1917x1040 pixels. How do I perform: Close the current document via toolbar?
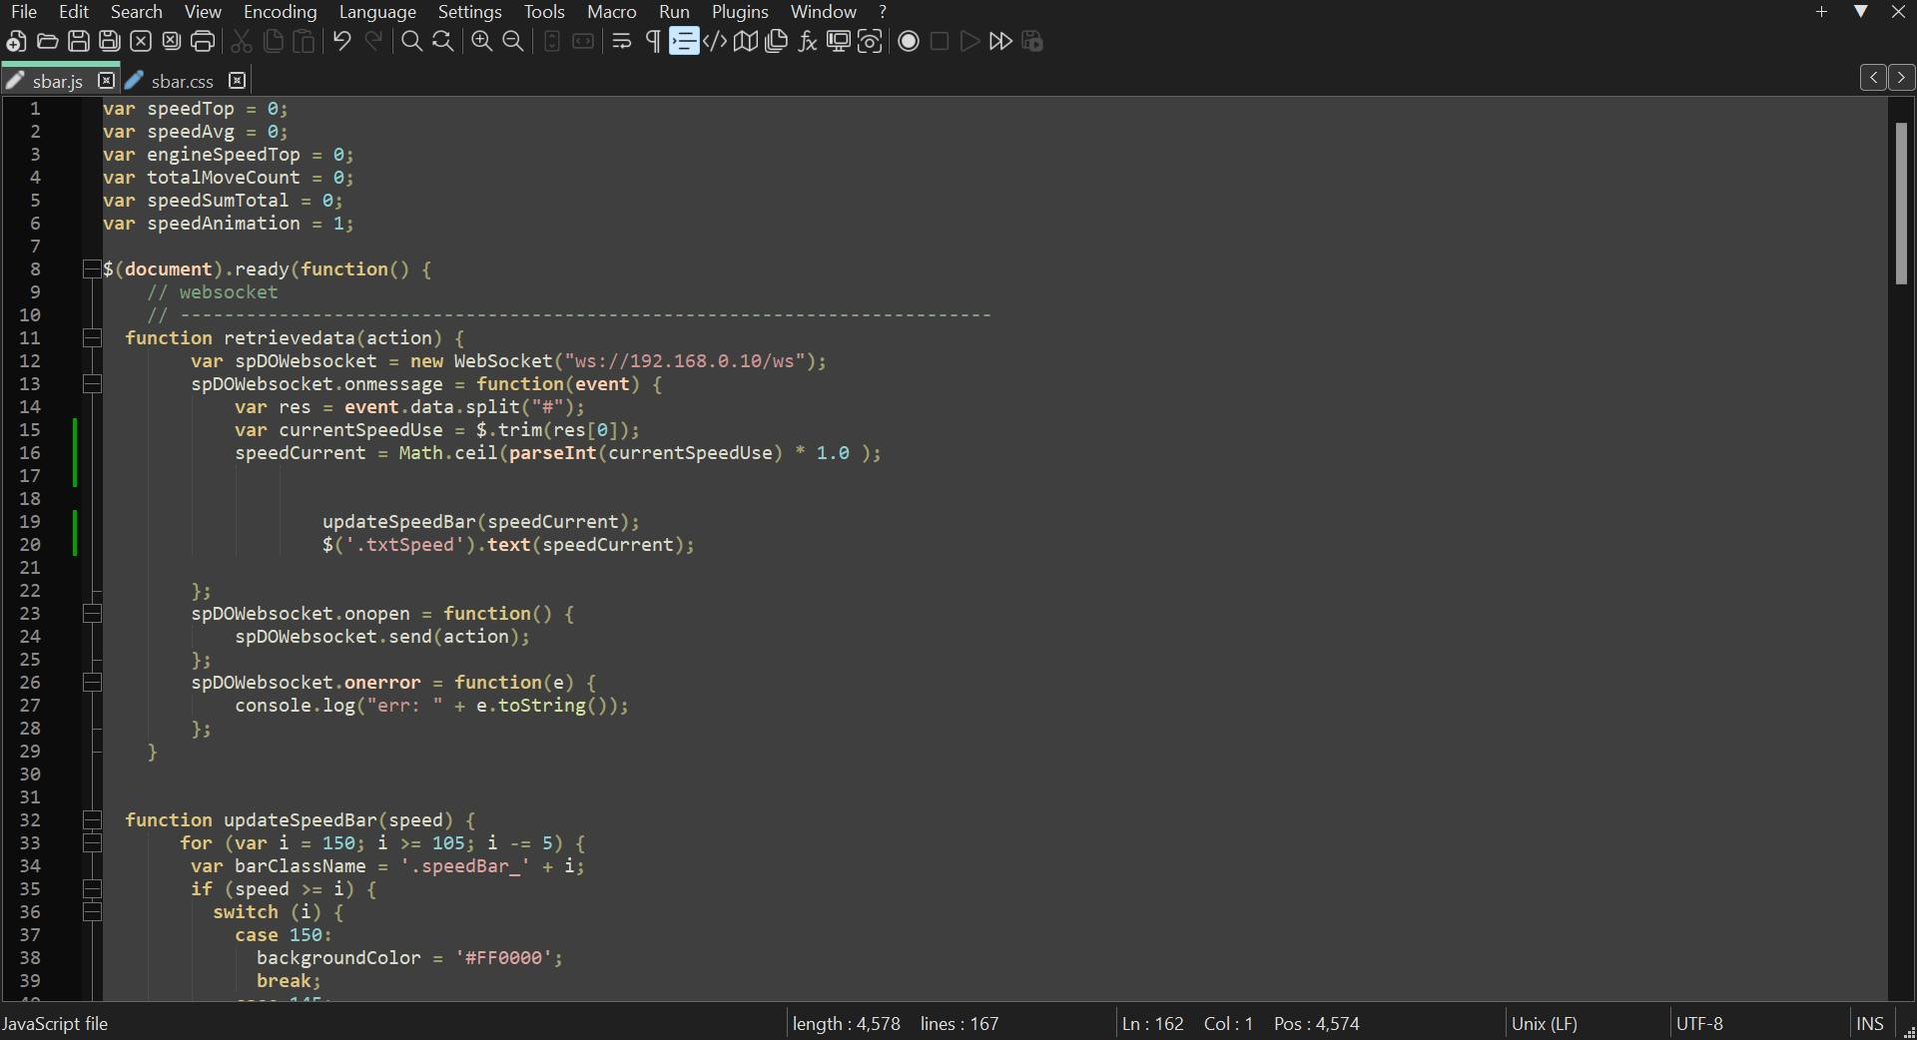point(141,41)
